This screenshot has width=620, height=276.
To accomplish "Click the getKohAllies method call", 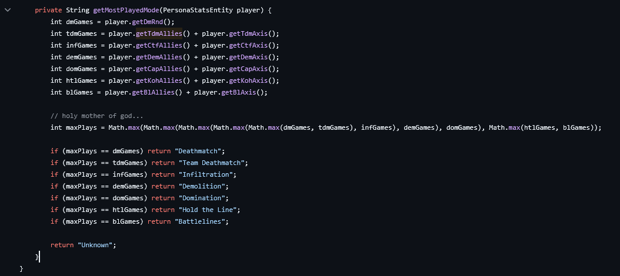I will [158, 80].
